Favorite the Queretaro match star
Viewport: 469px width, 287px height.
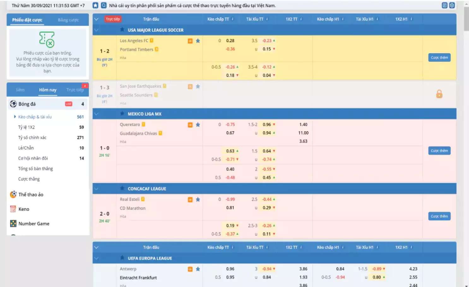point(198,125)
